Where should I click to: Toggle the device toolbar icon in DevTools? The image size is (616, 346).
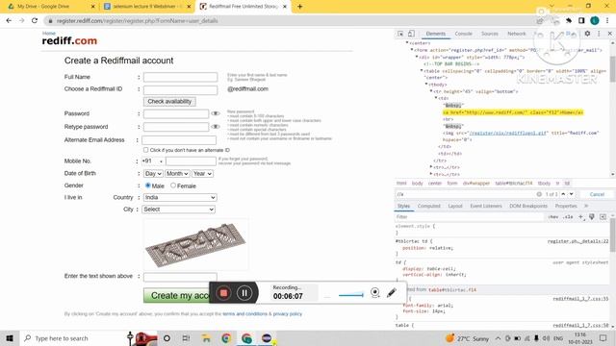[x=411, y=34]
